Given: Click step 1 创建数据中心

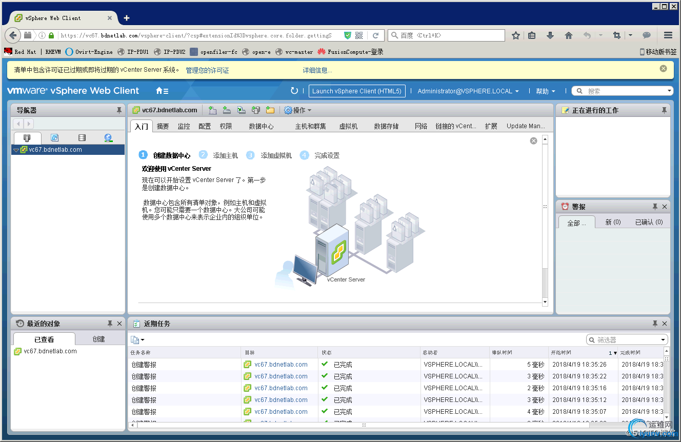Looking at the screenshot, I should click(165, 155).
